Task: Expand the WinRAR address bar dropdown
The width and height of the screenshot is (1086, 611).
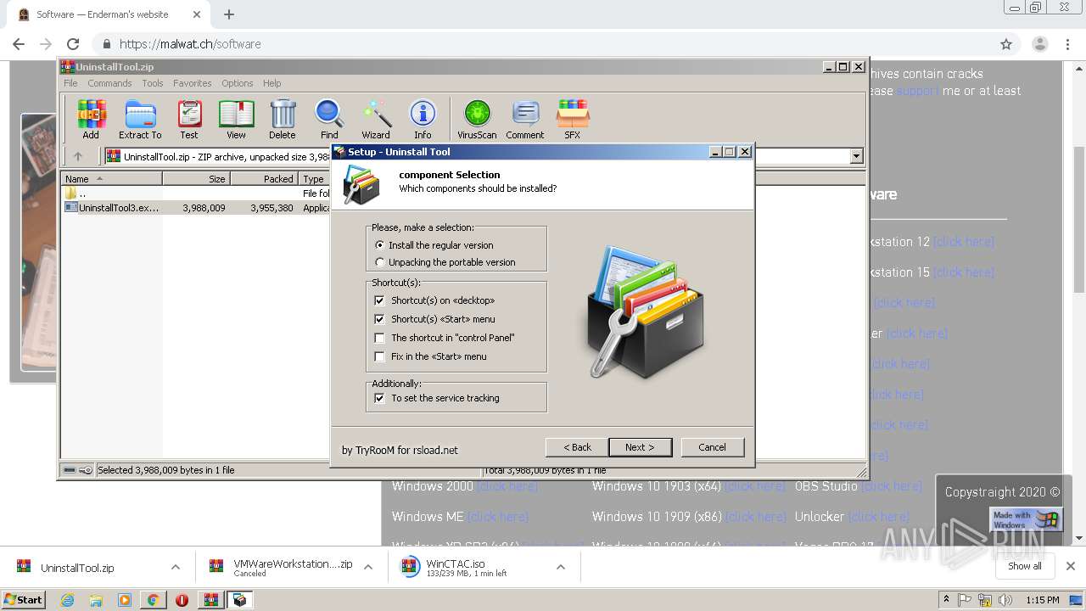Action: [856, 156]
